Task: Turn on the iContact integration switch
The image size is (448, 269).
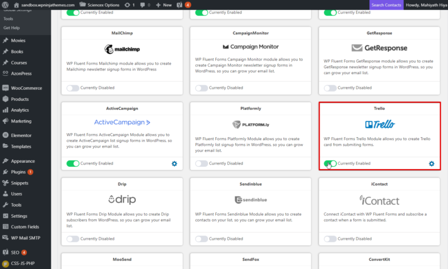Action: 330,239
